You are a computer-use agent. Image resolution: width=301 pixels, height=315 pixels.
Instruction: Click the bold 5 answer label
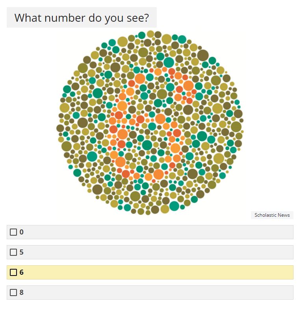click(21, 252)
